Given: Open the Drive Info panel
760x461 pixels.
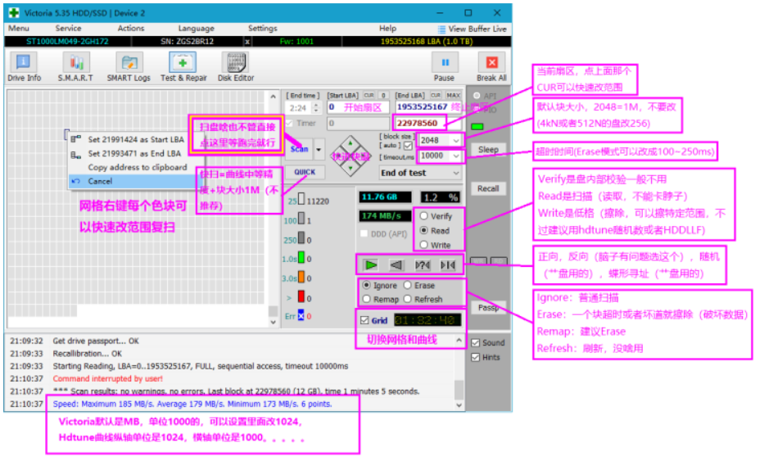Looking at the screenshot, I should pos(24,66).
